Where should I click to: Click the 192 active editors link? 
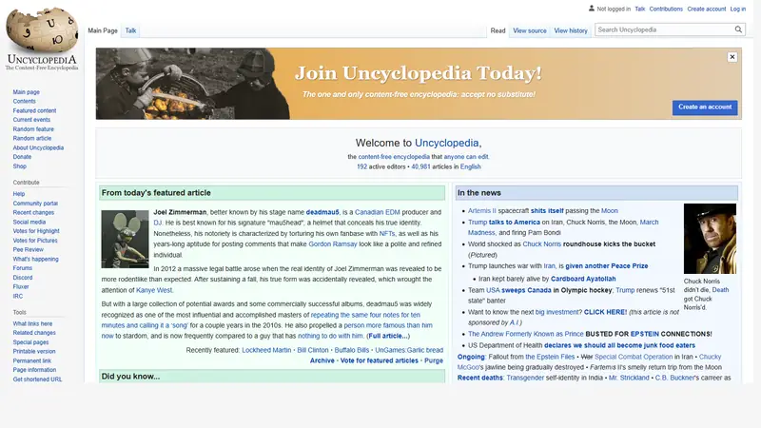click(361, 167)
